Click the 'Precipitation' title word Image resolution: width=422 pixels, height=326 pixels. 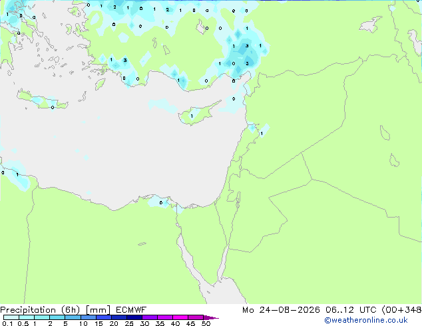click(28, 310)
